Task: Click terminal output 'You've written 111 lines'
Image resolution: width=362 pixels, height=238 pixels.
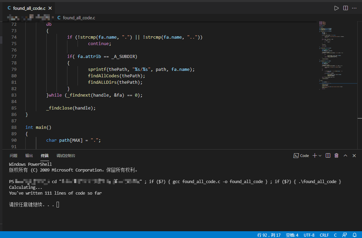Action: point(56,193)
